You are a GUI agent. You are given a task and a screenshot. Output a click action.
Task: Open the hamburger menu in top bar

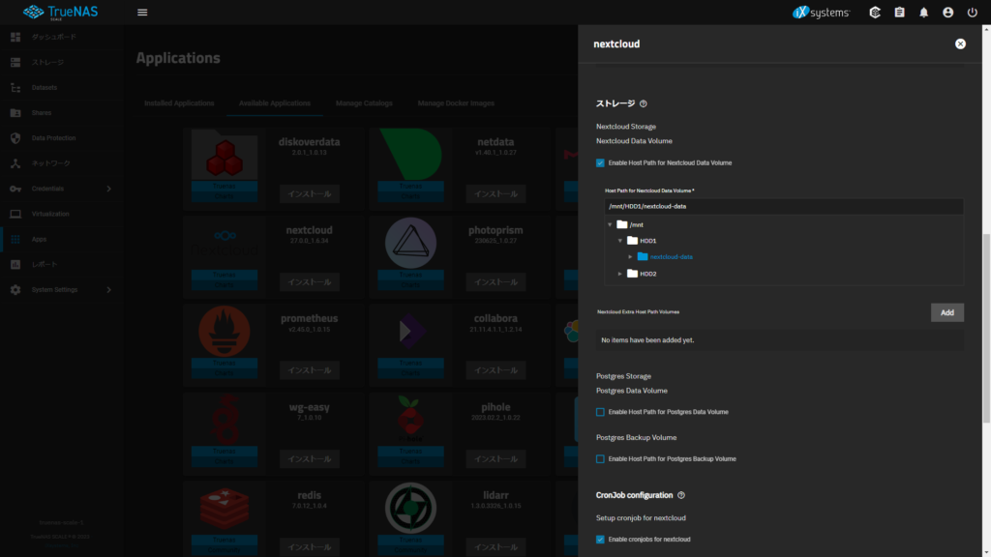pos(142,13)
